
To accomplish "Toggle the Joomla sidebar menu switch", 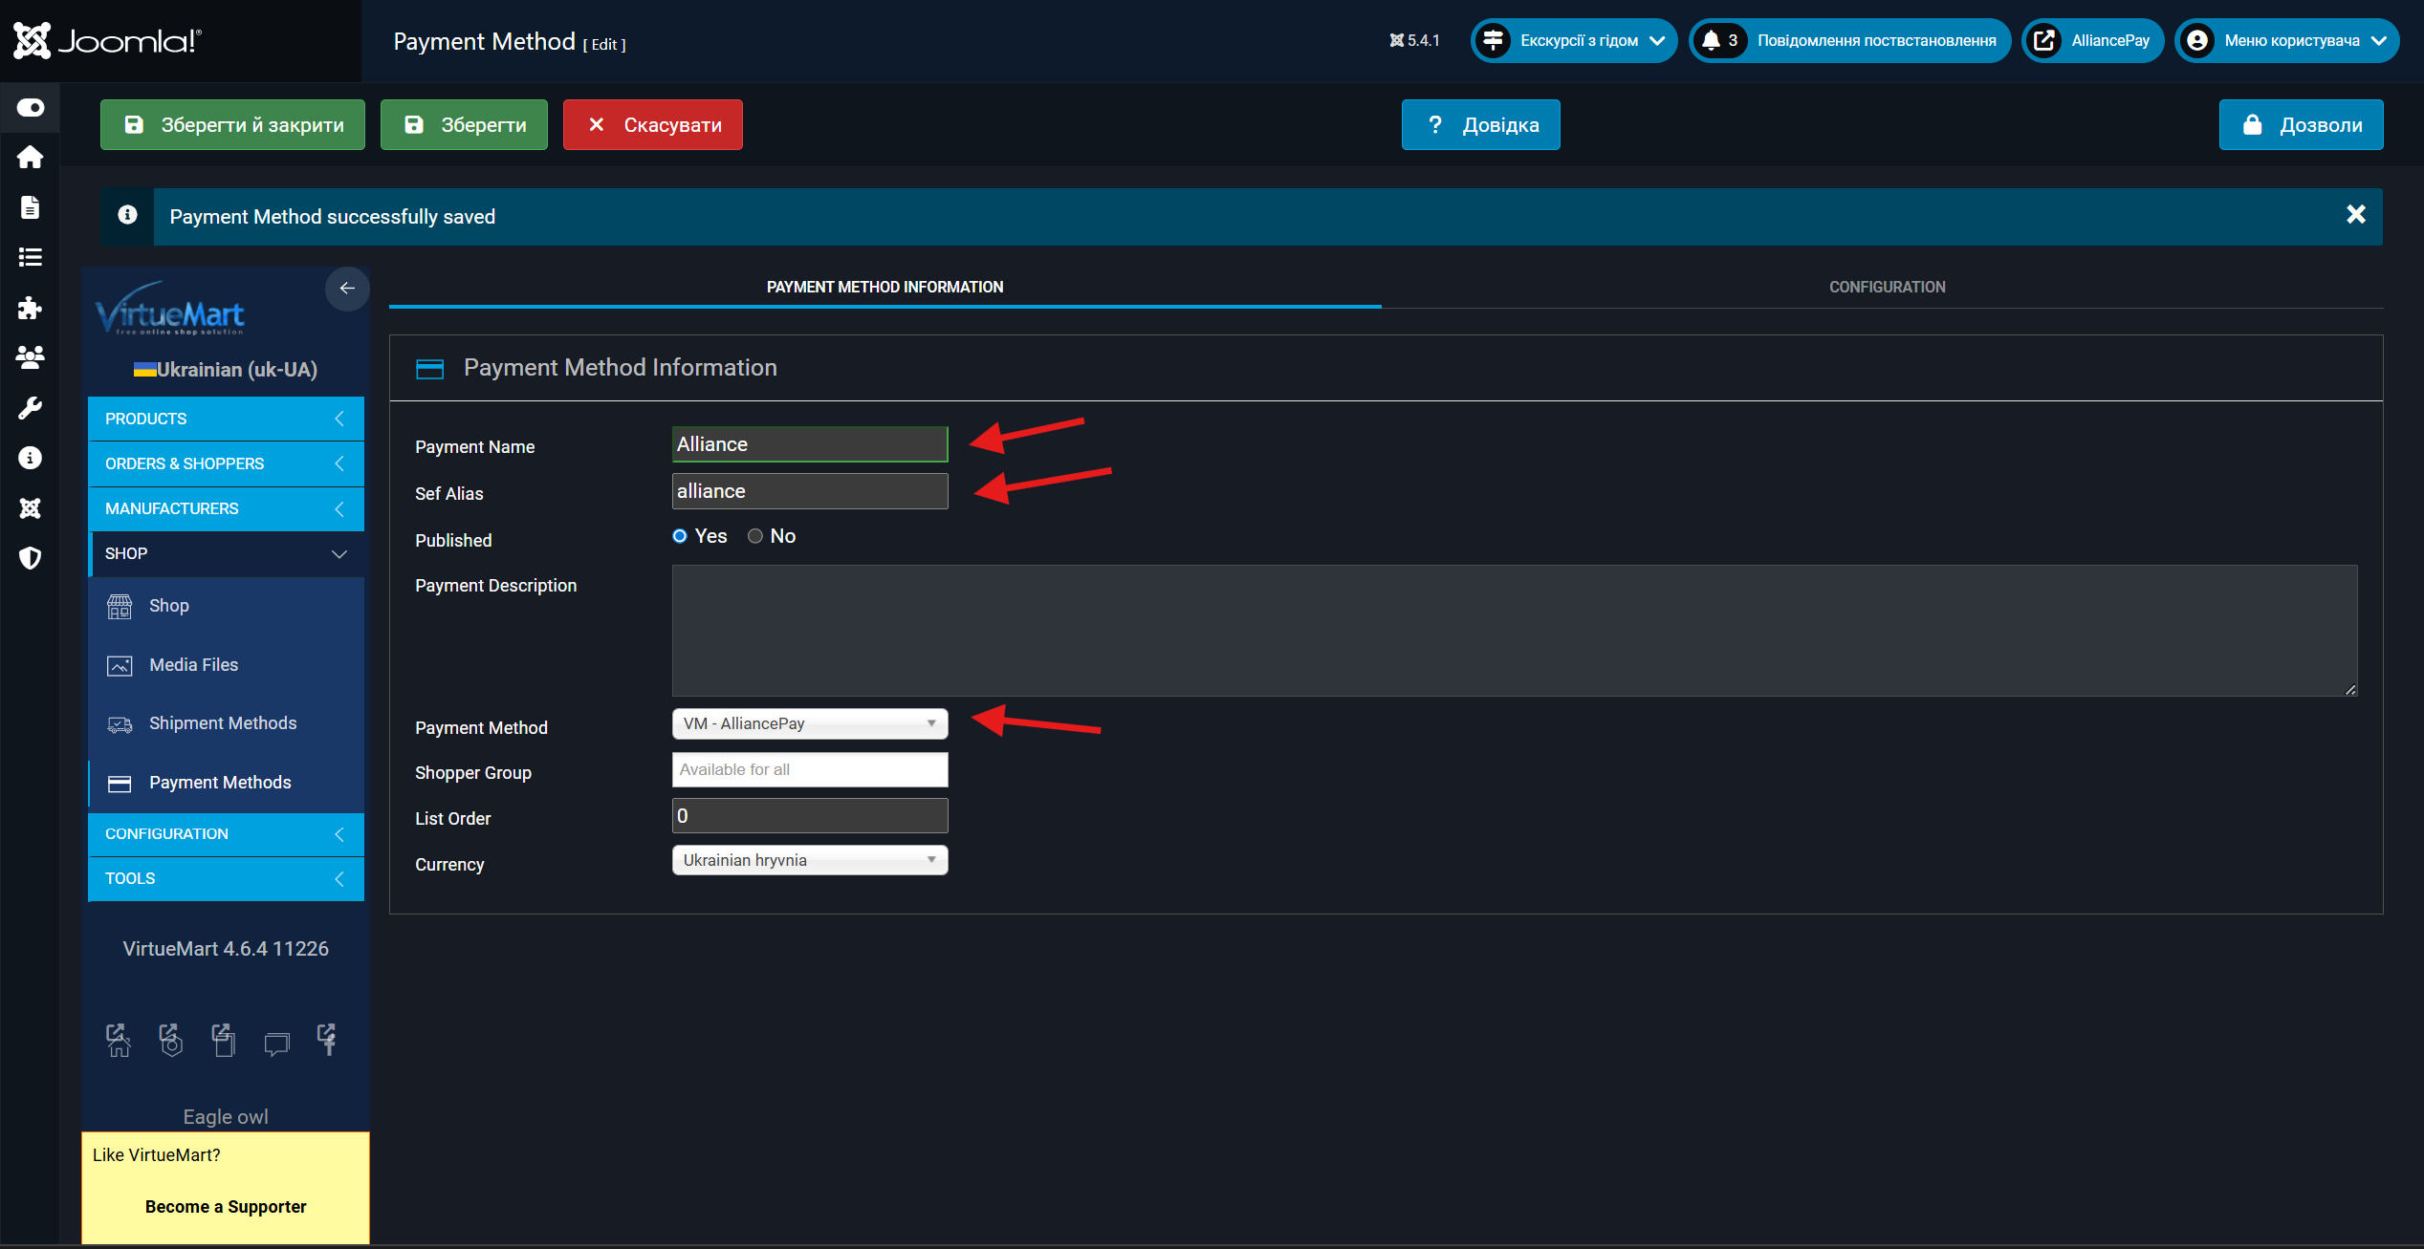I will [30, 107].
